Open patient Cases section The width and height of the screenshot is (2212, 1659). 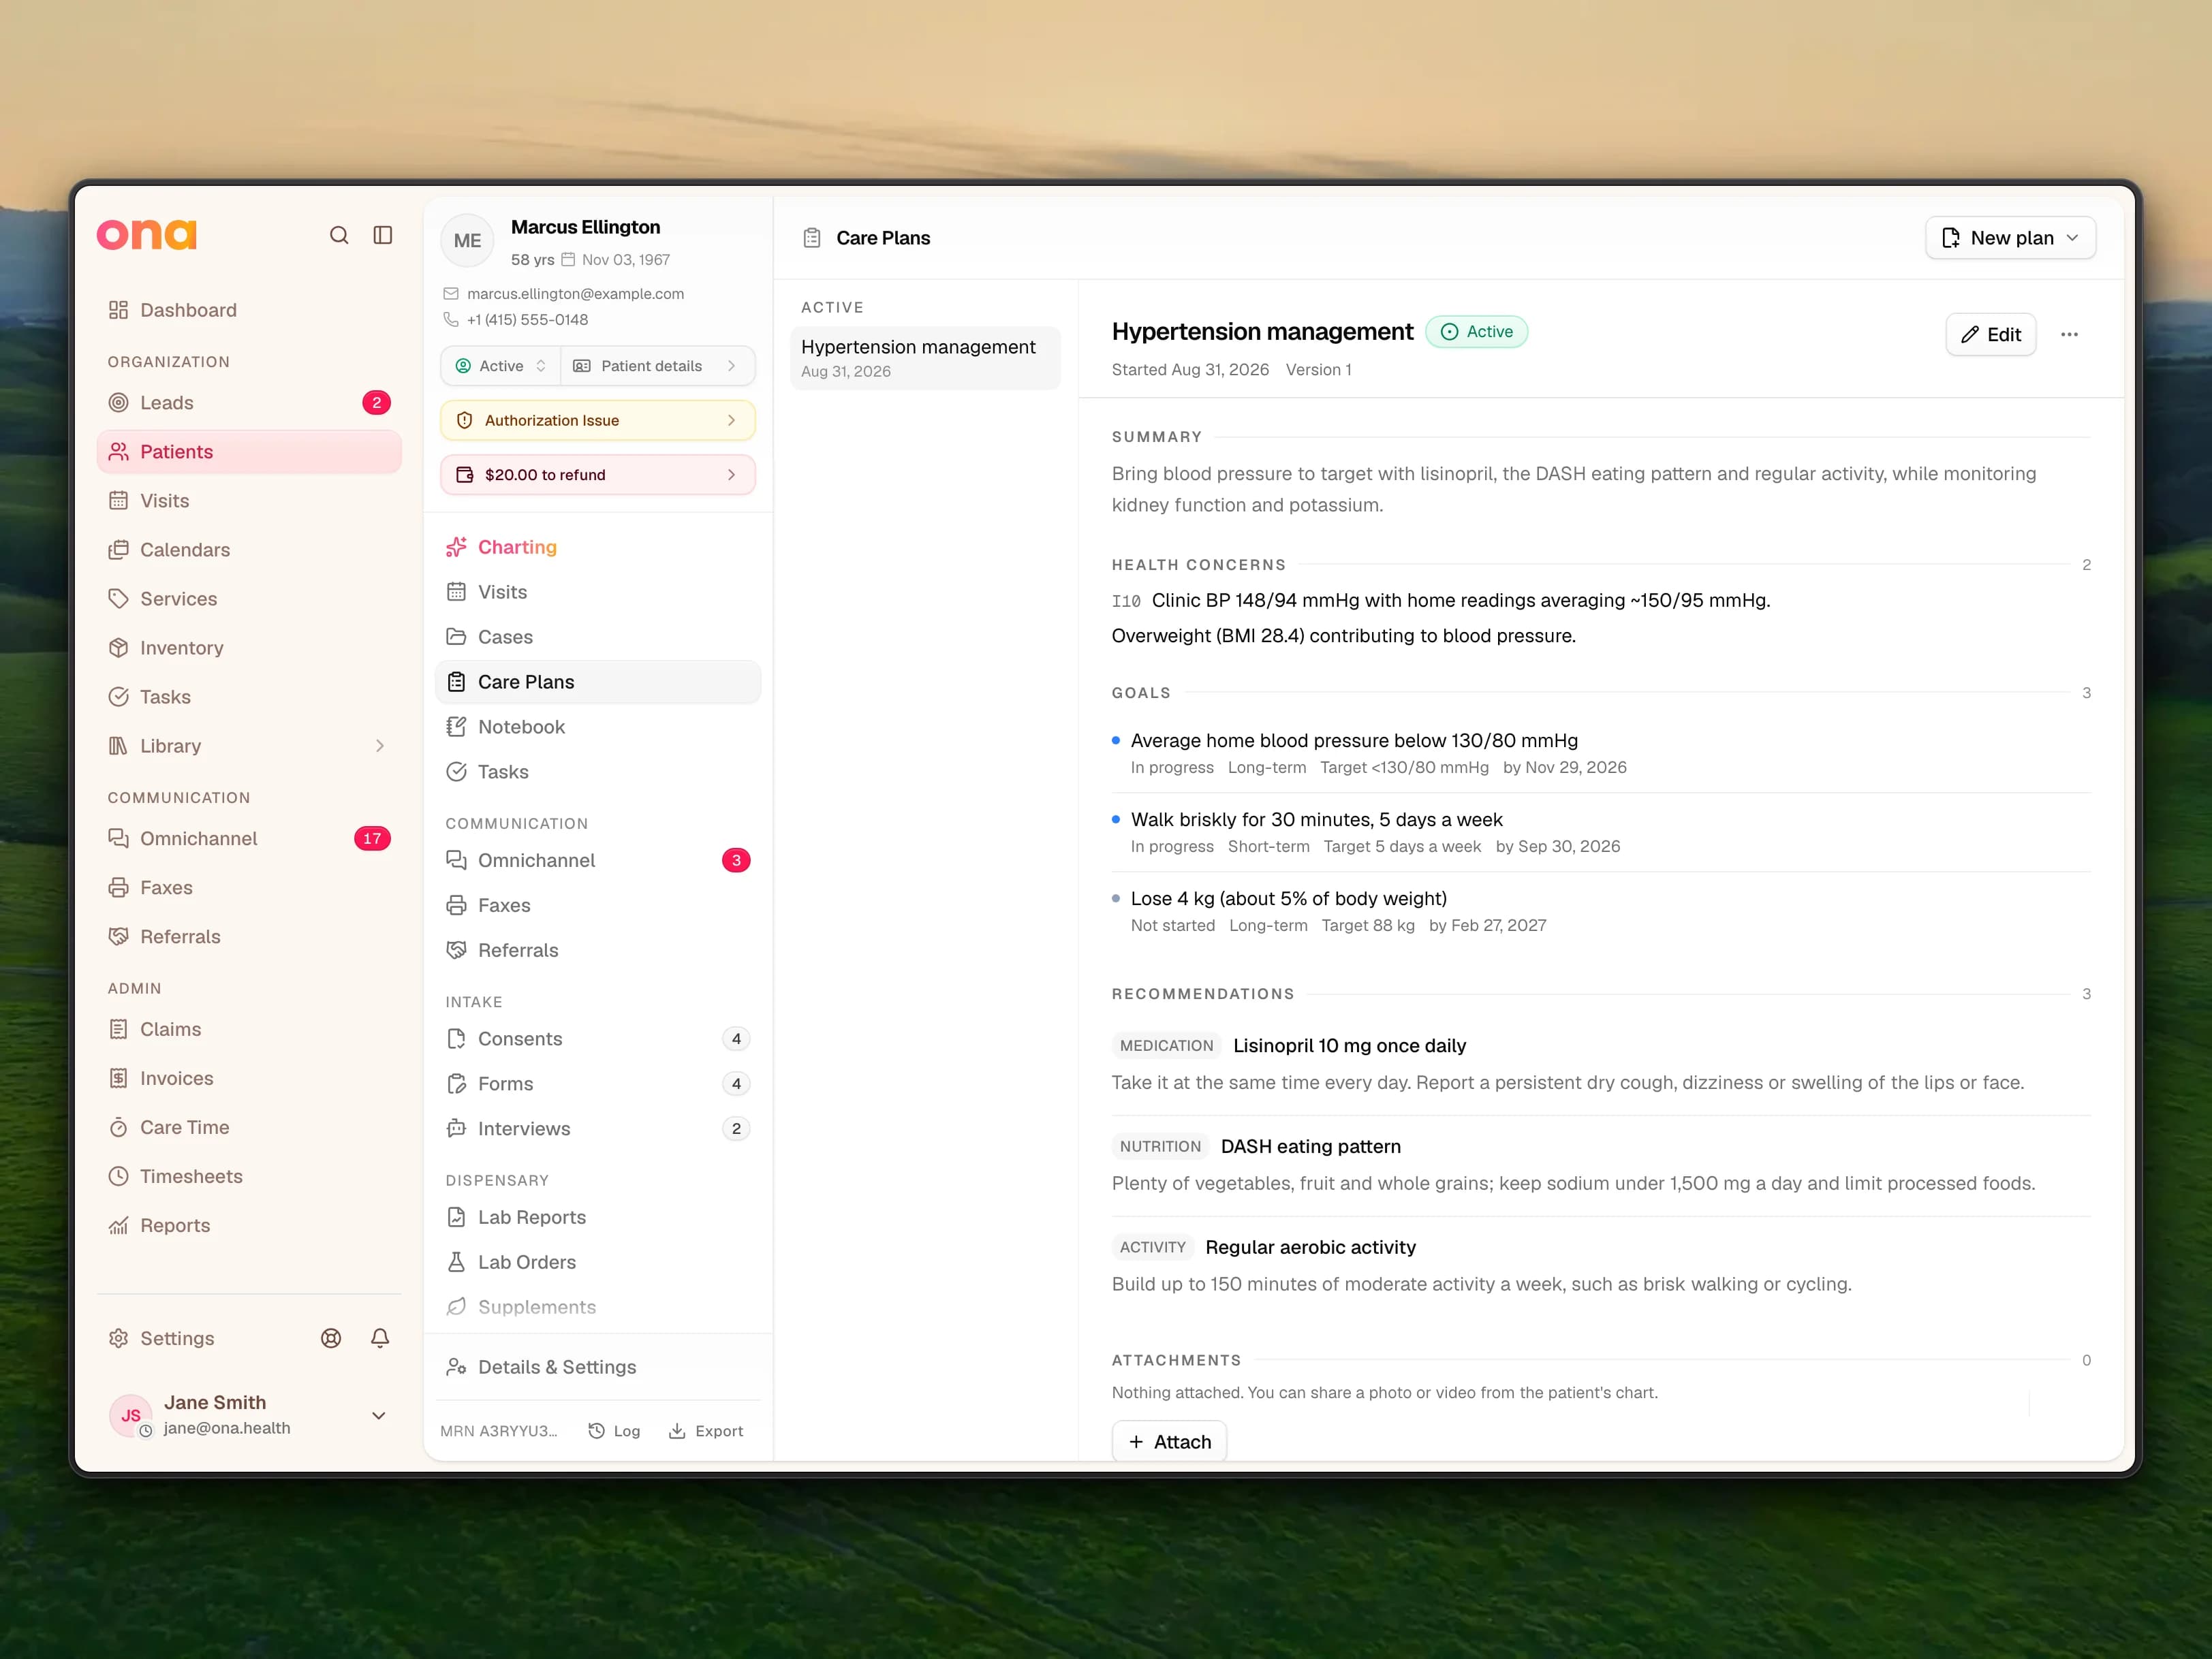598,637
